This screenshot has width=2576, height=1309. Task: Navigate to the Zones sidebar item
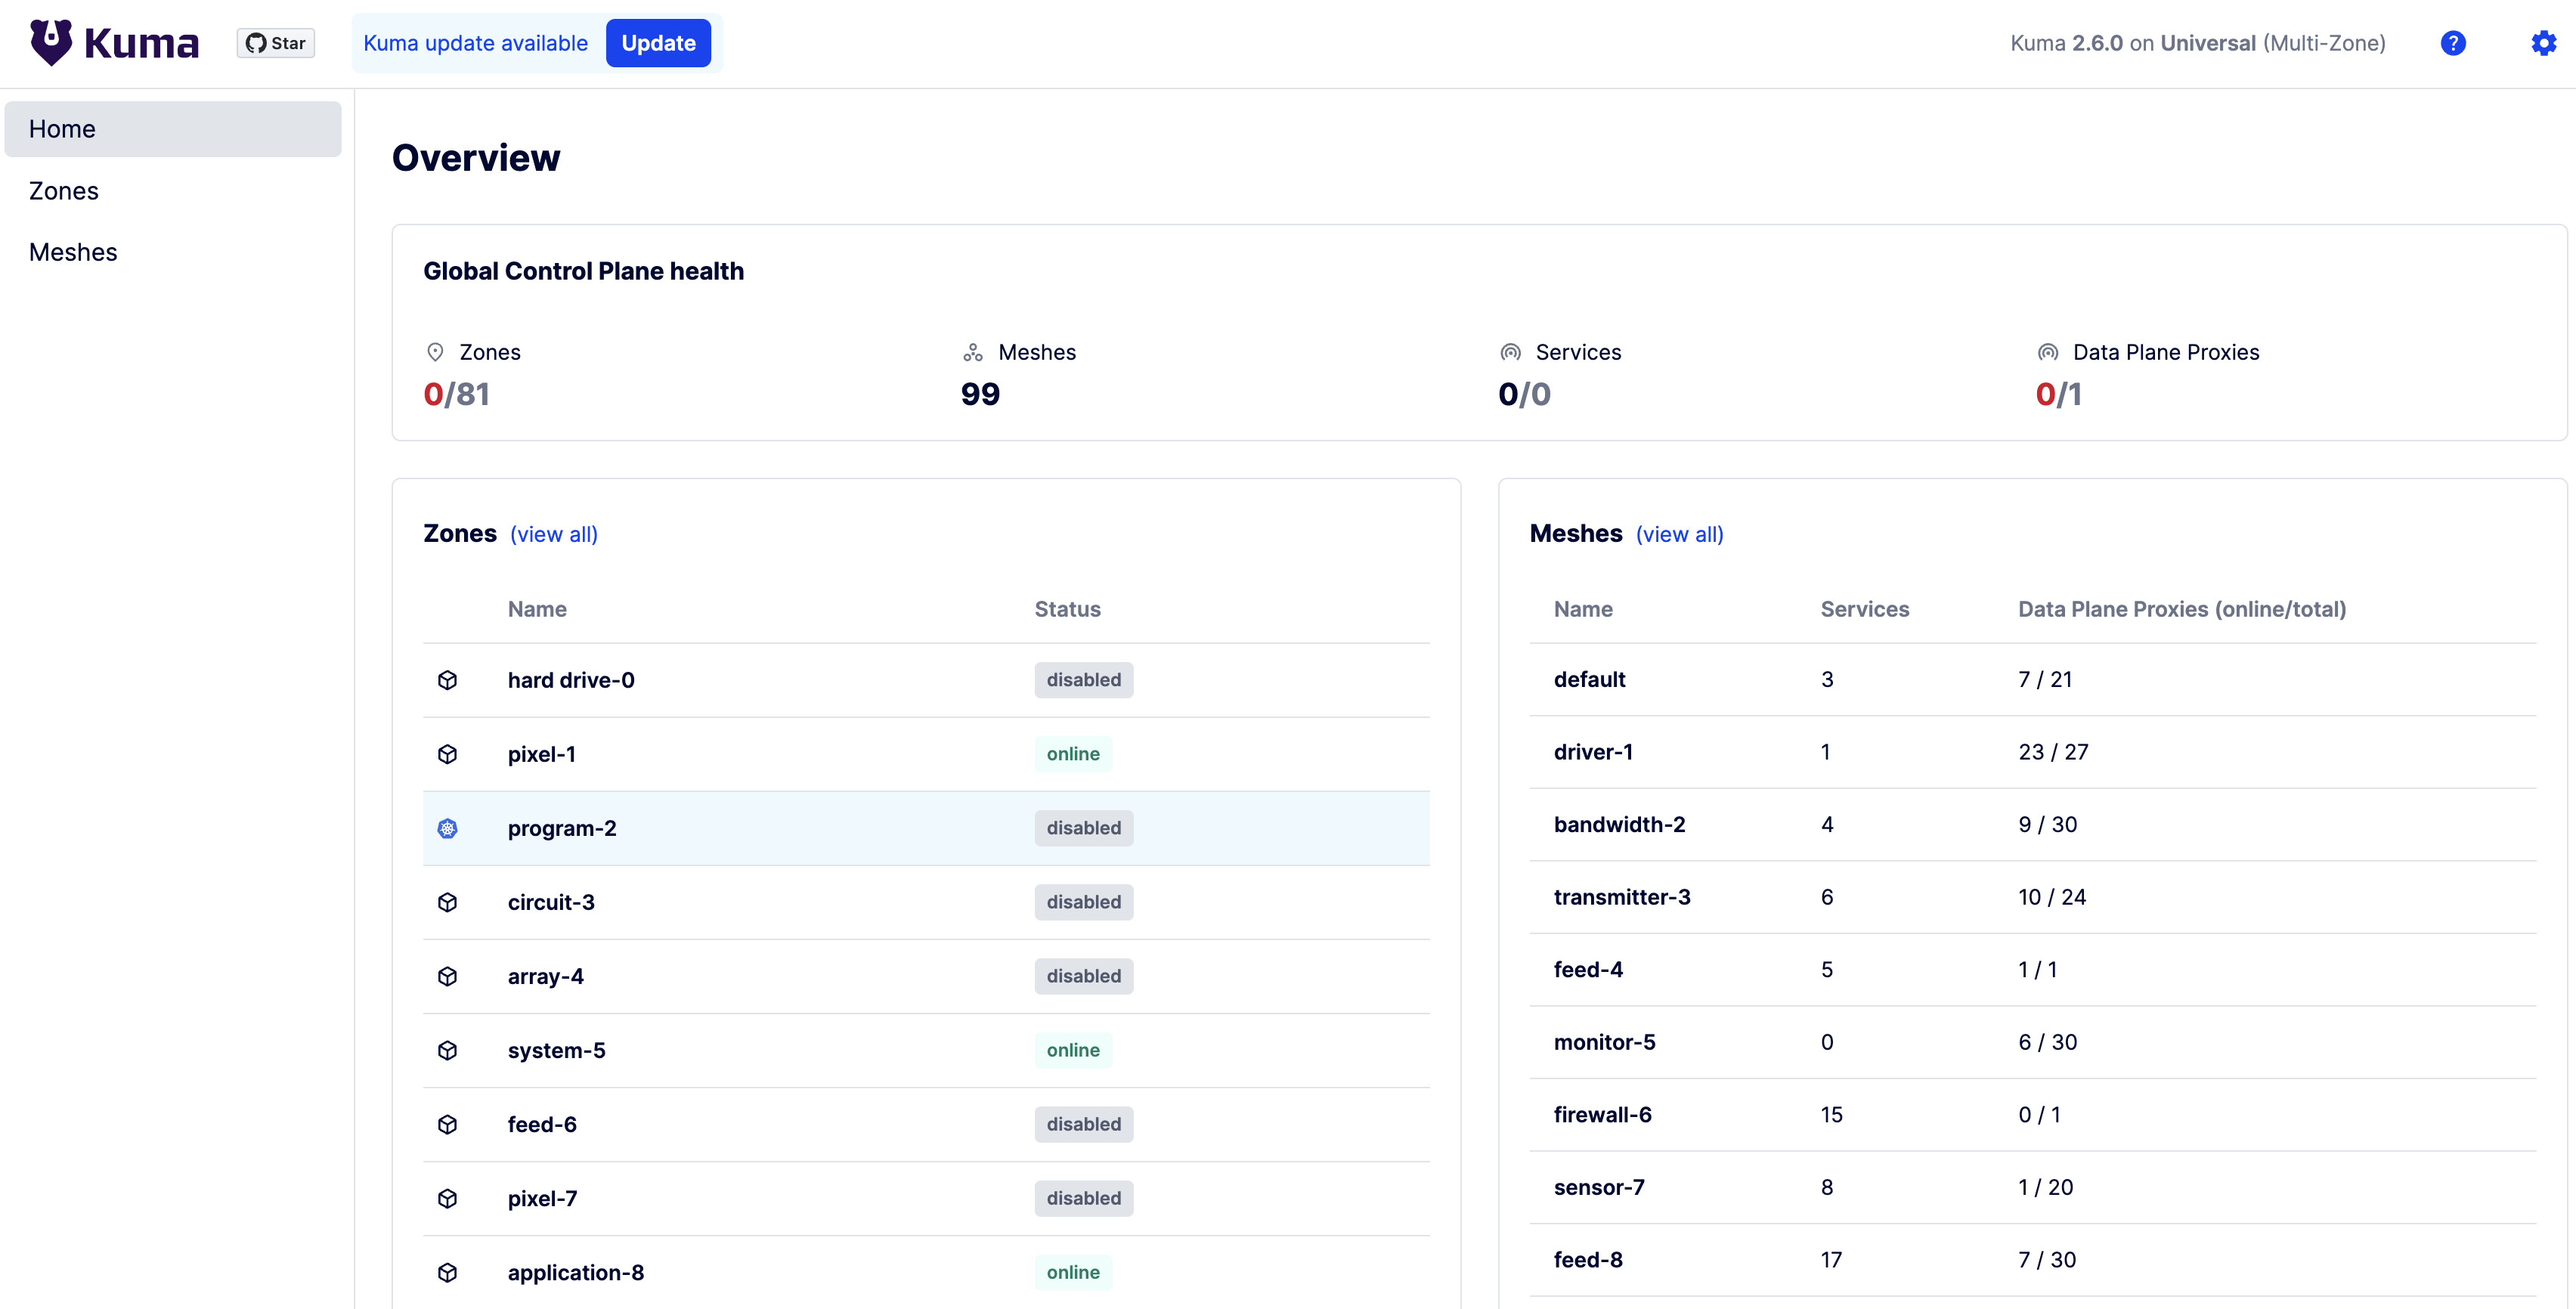tap(63, 190)
